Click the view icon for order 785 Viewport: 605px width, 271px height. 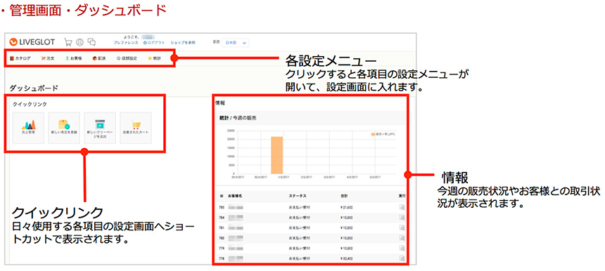tap(402, 207)
